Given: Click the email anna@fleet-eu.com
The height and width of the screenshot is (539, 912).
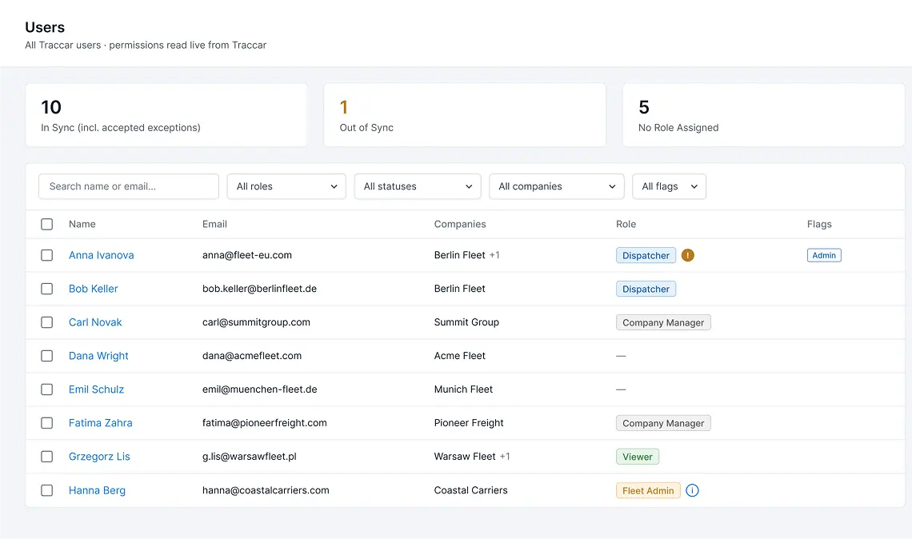Looking at the screenshot, I should 247,255.
